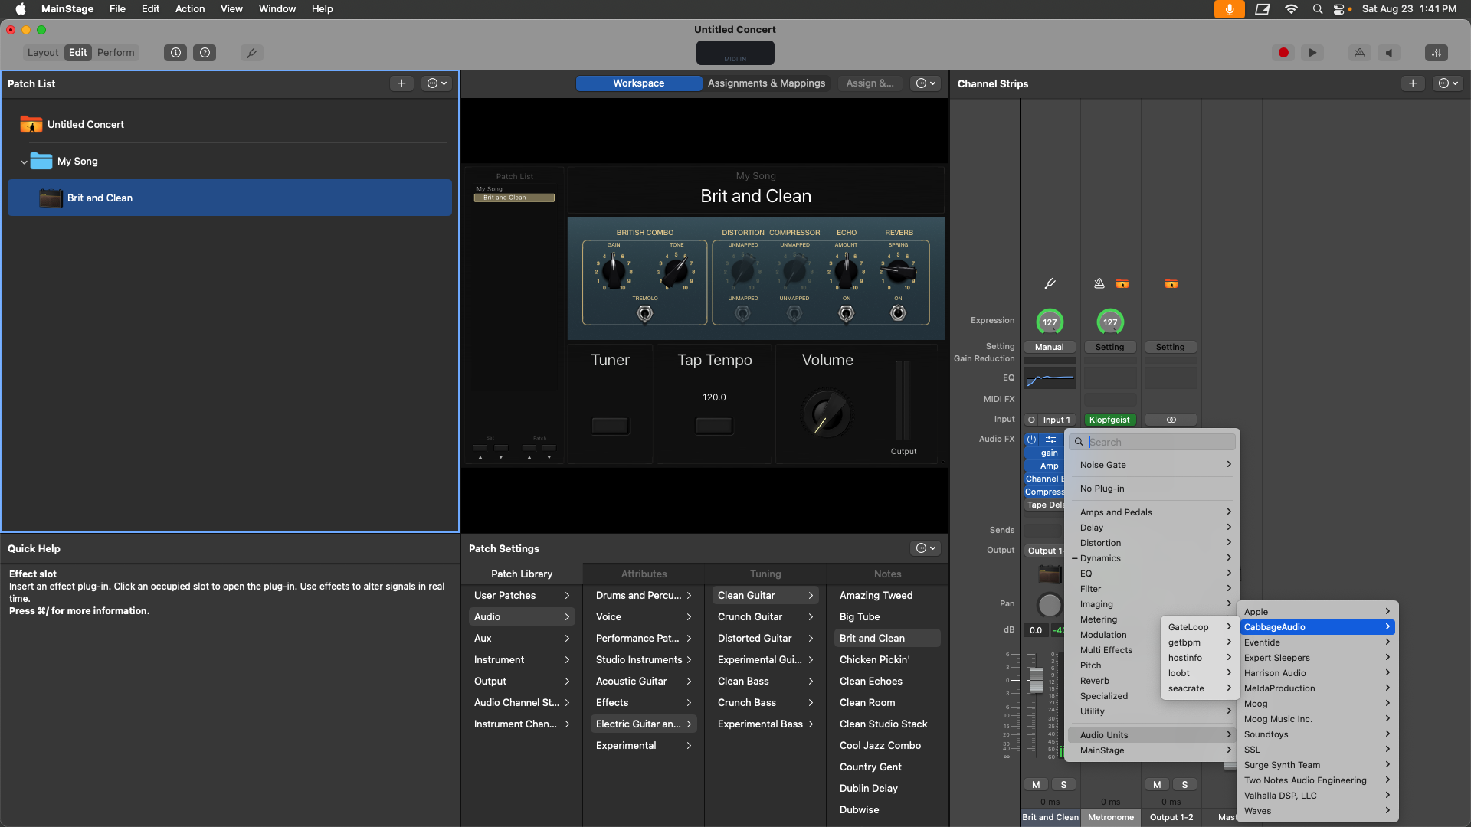1471x827 pixels.
Task: Open Wi-Fi status in menu bar
Action: (x=1291, y=9)
